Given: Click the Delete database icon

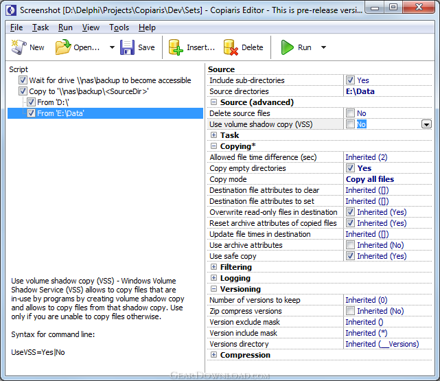Looking at the screenshot, I should tap(231, 47).
